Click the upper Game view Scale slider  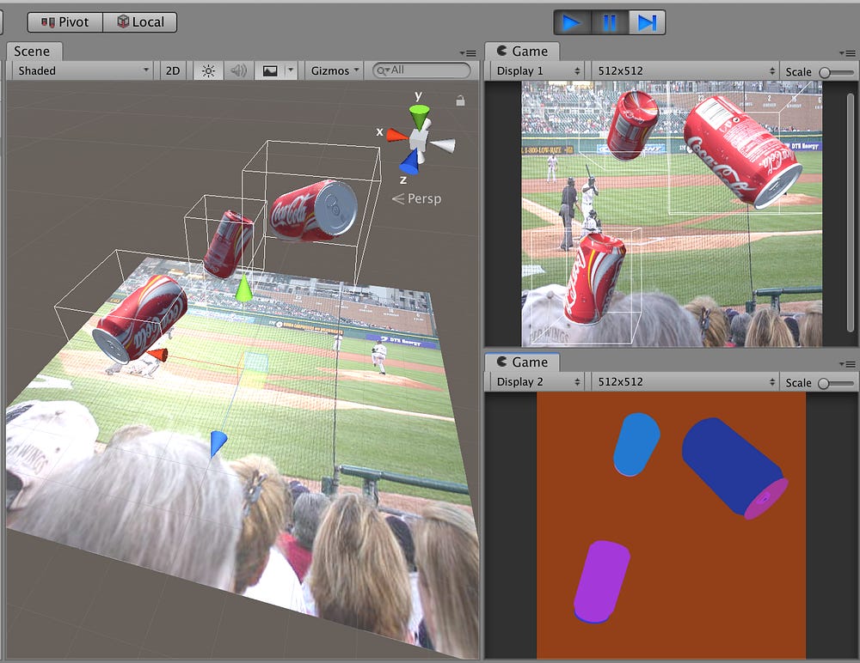point(836,72)
